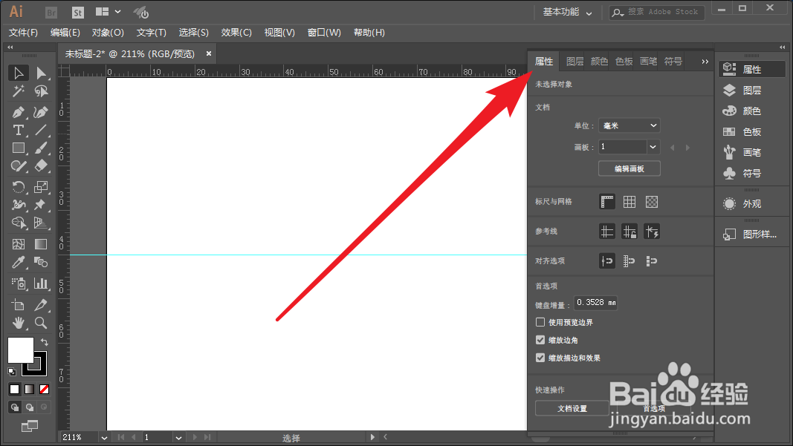Toggle snap to point alignment option
The image size is (793, 446).
[607, 261]
